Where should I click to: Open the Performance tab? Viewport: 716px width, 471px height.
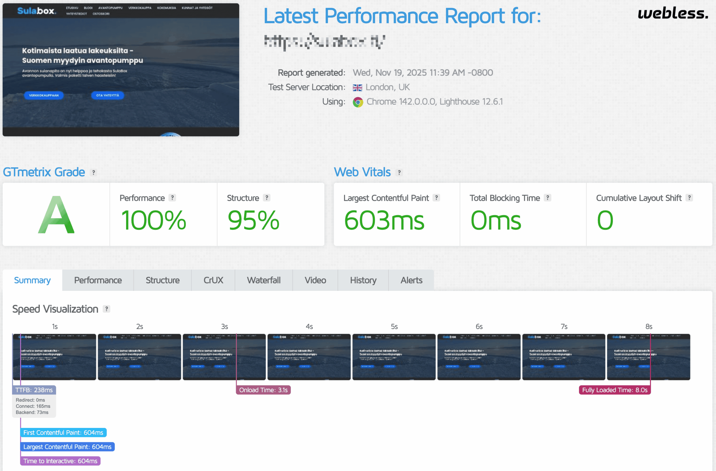pyautogui.click(x=98, y=280)
